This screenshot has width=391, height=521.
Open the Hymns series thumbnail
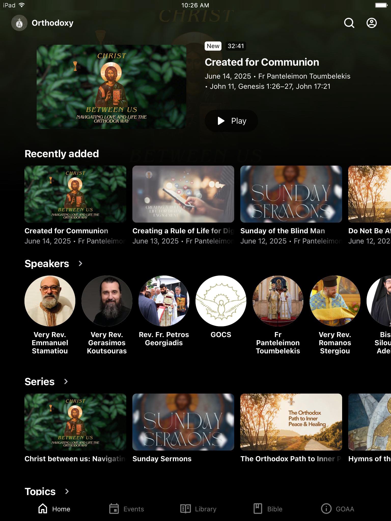(x=370, y=422)
